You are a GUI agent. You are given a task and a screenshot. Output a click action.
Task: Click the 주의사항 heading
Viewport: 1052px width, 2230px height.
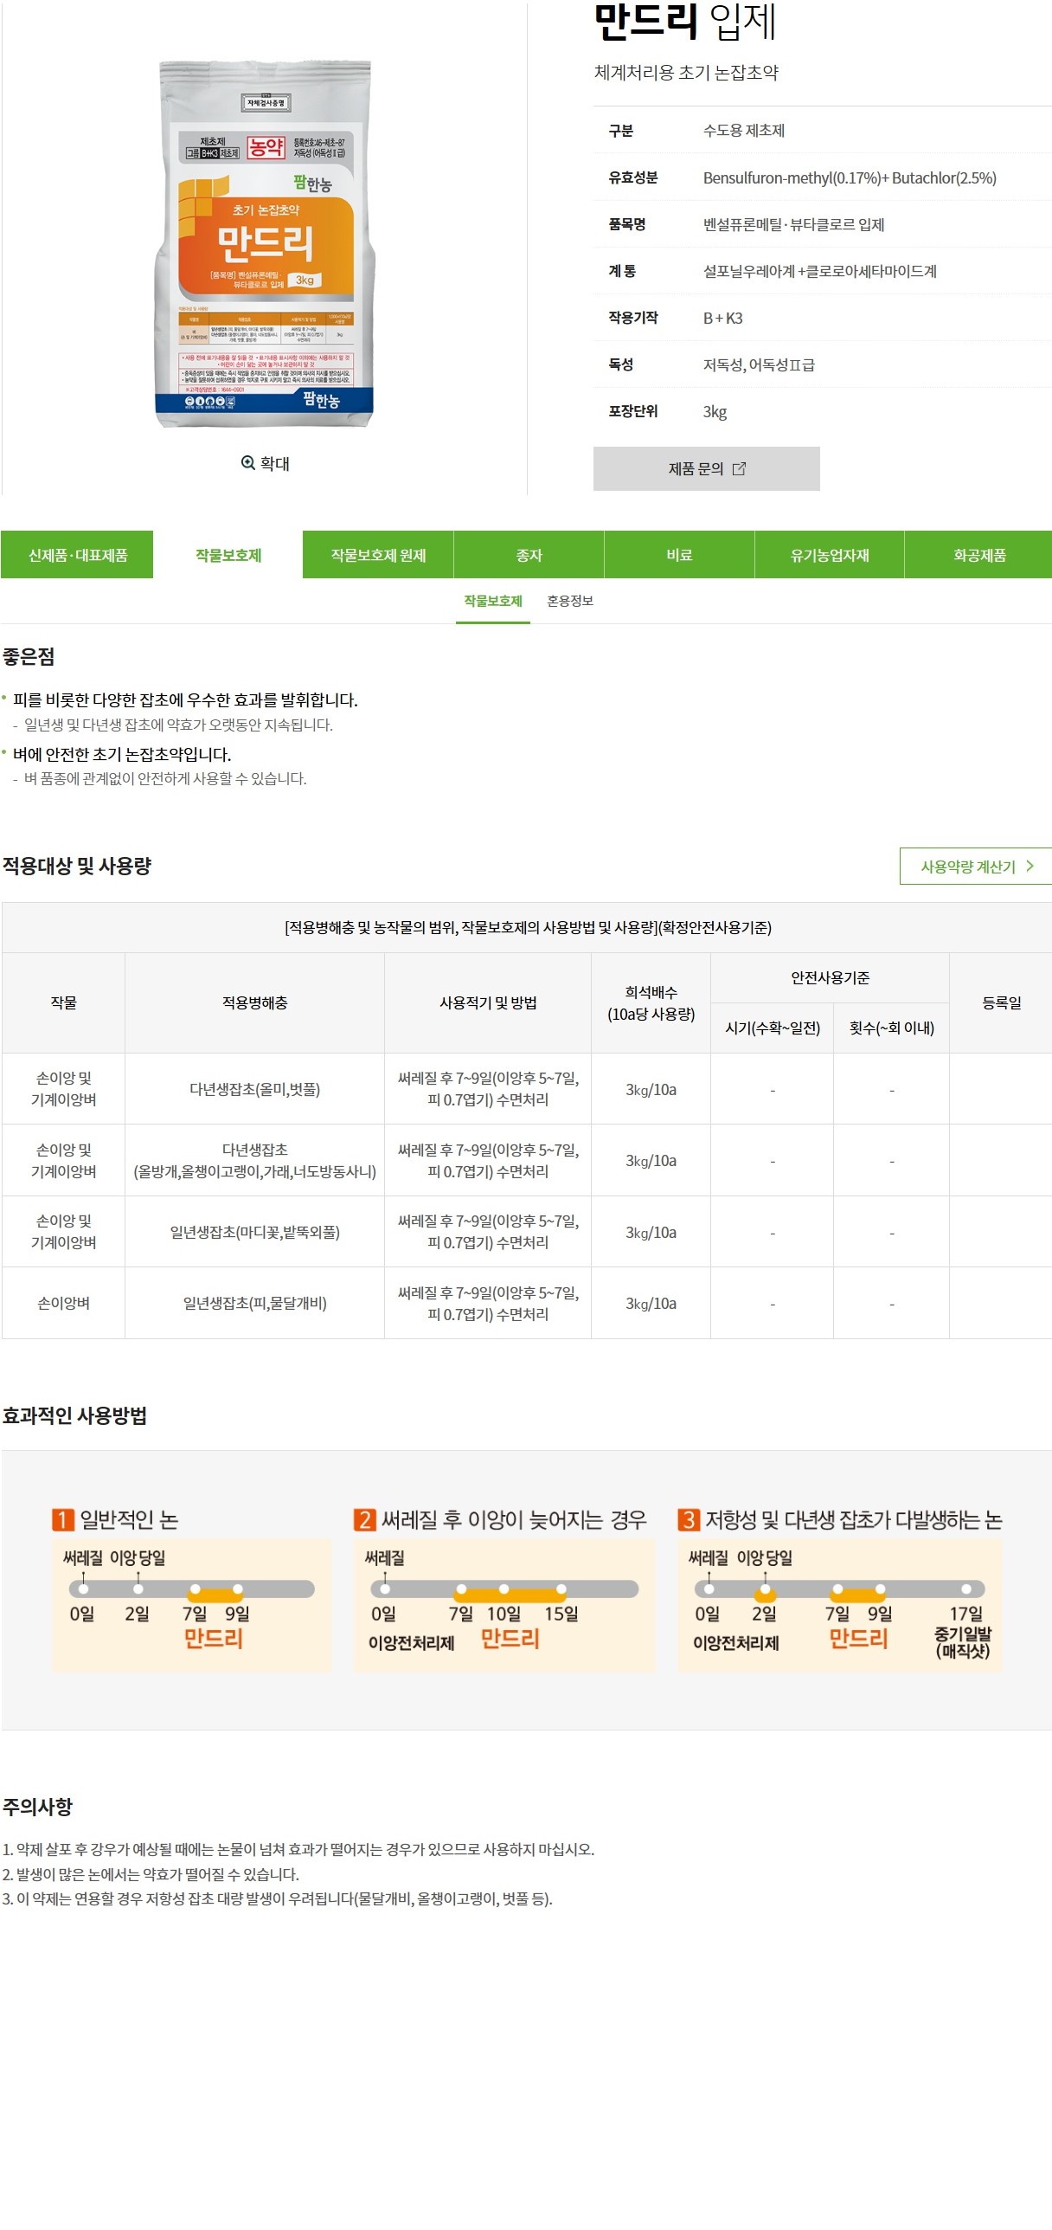[37, 1807]
